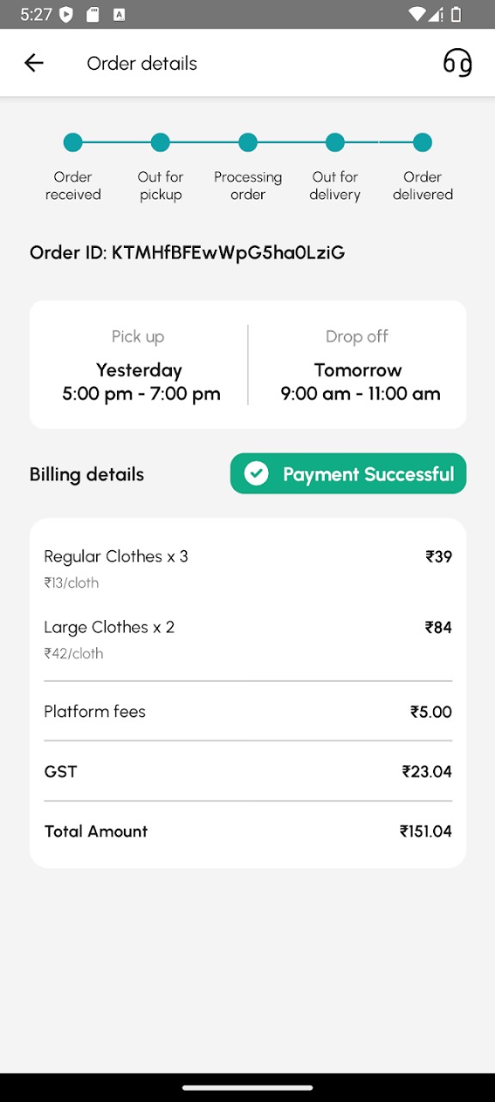Screen dimensions: 495x1102
Task: Select the Large Clothes x 2 row
Action: (x=247, y=639)
